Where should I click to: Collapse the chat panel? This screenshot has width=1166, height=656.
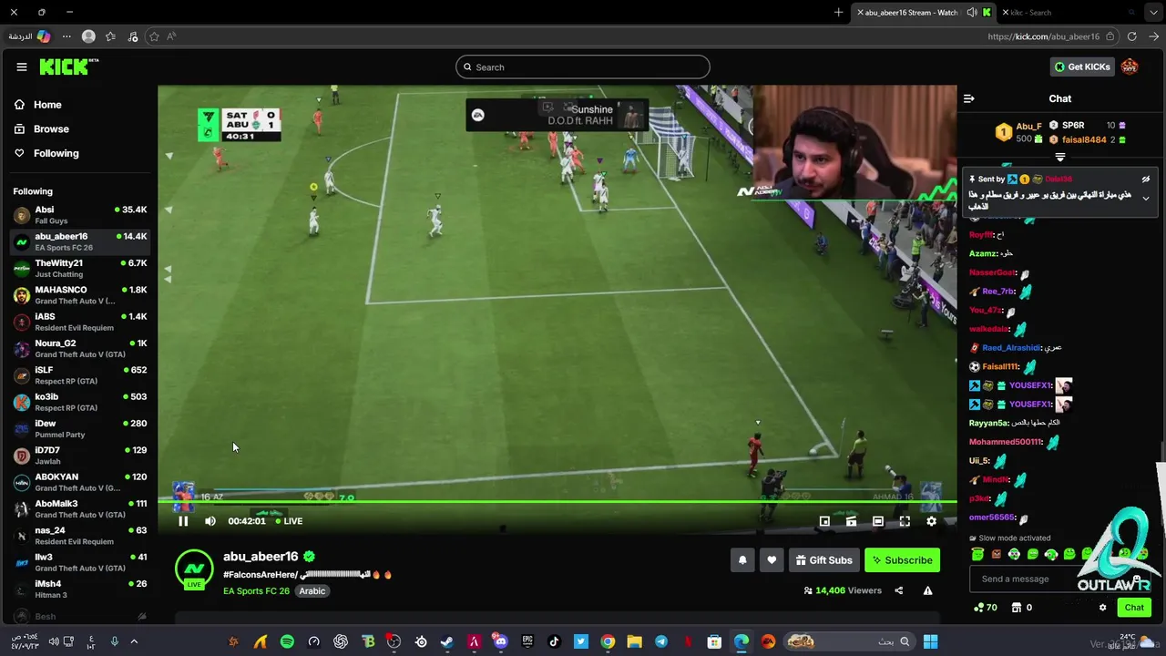tap(969, 98)
